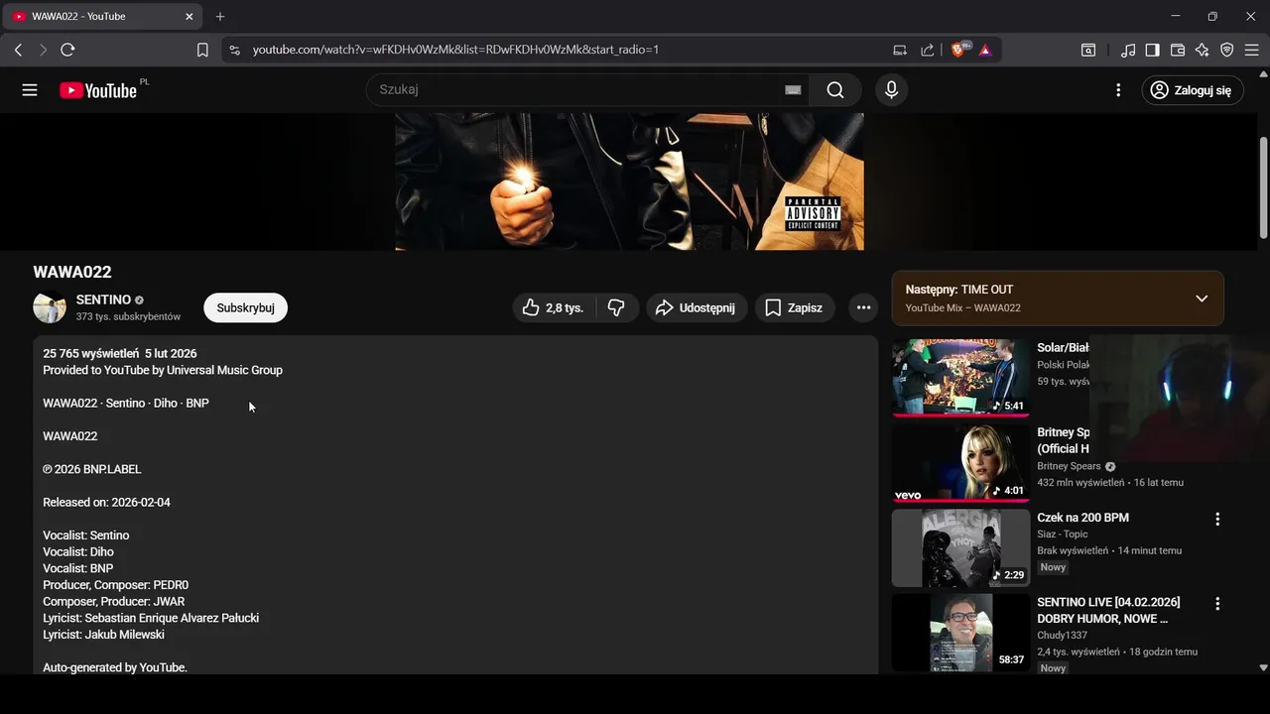This screenshot has width=1270, height=714.
Task: Click the Lyricist: Jakub Milewski line
Action: (103, 635)
